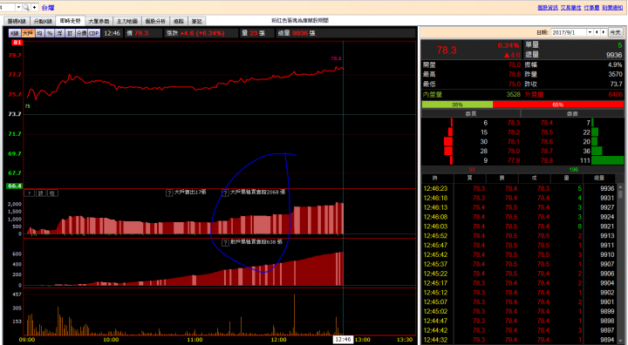
Task: Open the 到價通知 link
Action: coord(612,8)
